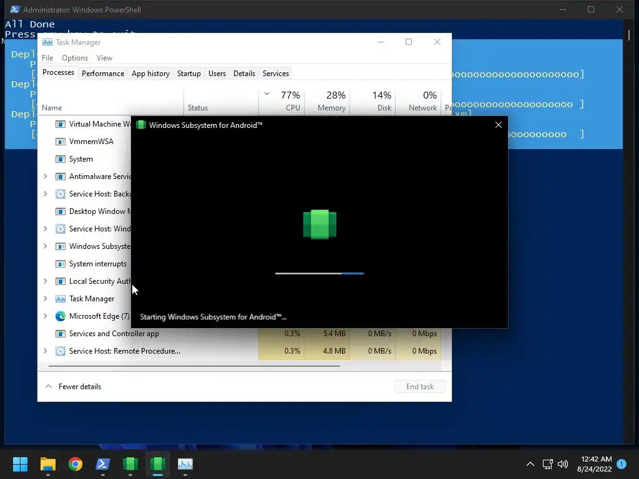Sort processes by CPU column
This screenshot has height=479, width=639.
(281, 101)
